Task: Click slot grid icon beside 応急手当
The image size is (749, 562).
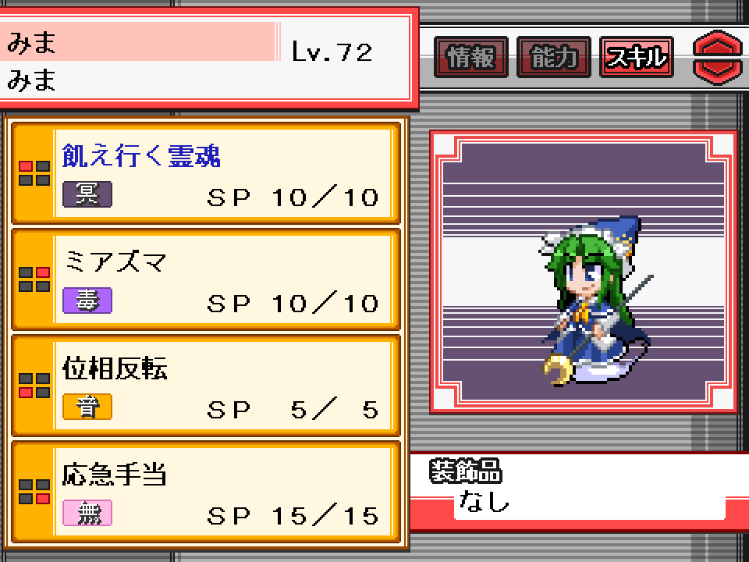Action: point(34,492)
